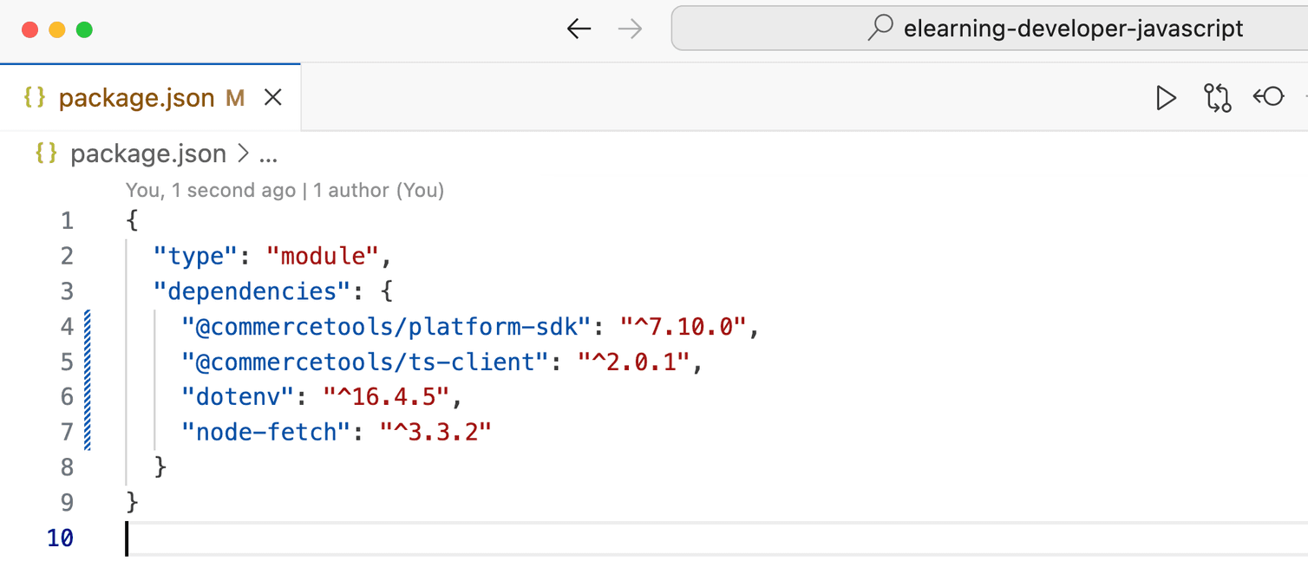The image size is (1308, 561).
Task: Open the "You, 1 second ago" blame link
Action: click(210, 190)
